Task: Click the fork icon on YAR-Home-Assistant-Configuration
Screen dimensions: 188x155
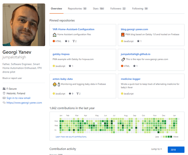Action: tap(74, 41)
